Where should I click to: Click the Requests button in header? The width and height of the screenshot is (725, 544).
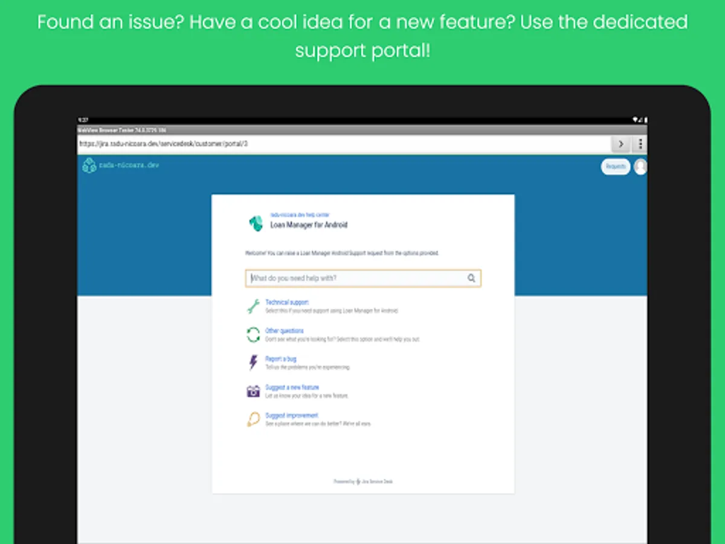(616, 167)
